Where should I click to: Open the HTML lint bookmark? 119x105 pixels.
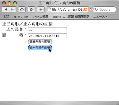click(x=21, y=17)
